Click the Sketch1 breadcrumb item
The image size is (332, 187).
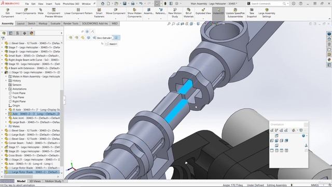[x=111, y=44]
